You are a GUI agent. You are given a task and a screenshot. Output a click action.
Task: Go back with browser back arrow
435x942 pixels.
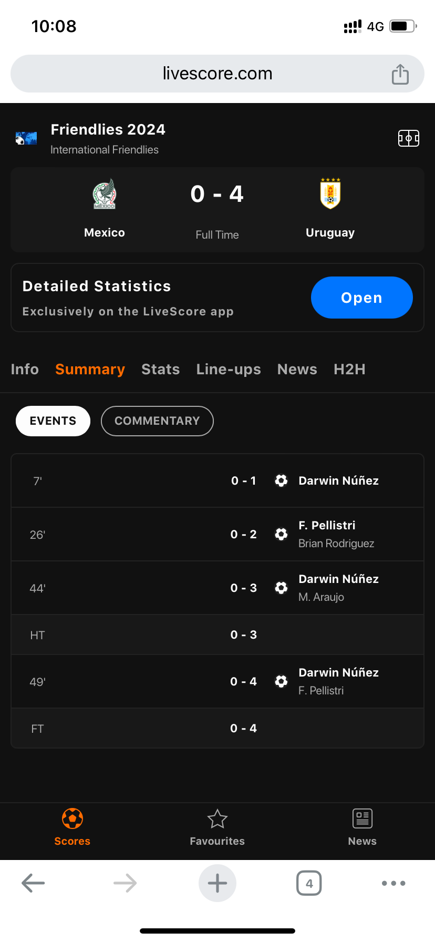[x=33, y=883]
